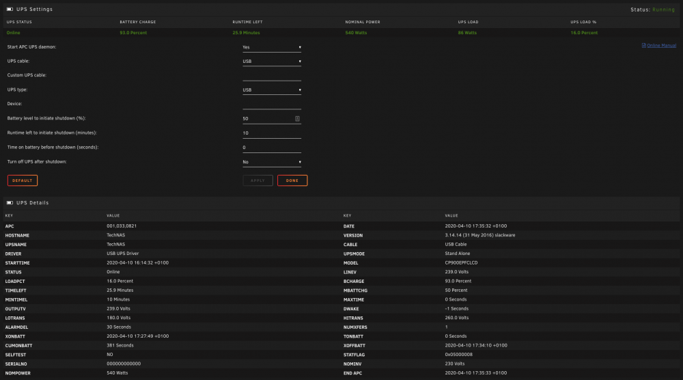This screenshot has width=683, height=380.
Task: Click the DWAKE -1 Seconds value
Action: (456, 308)
